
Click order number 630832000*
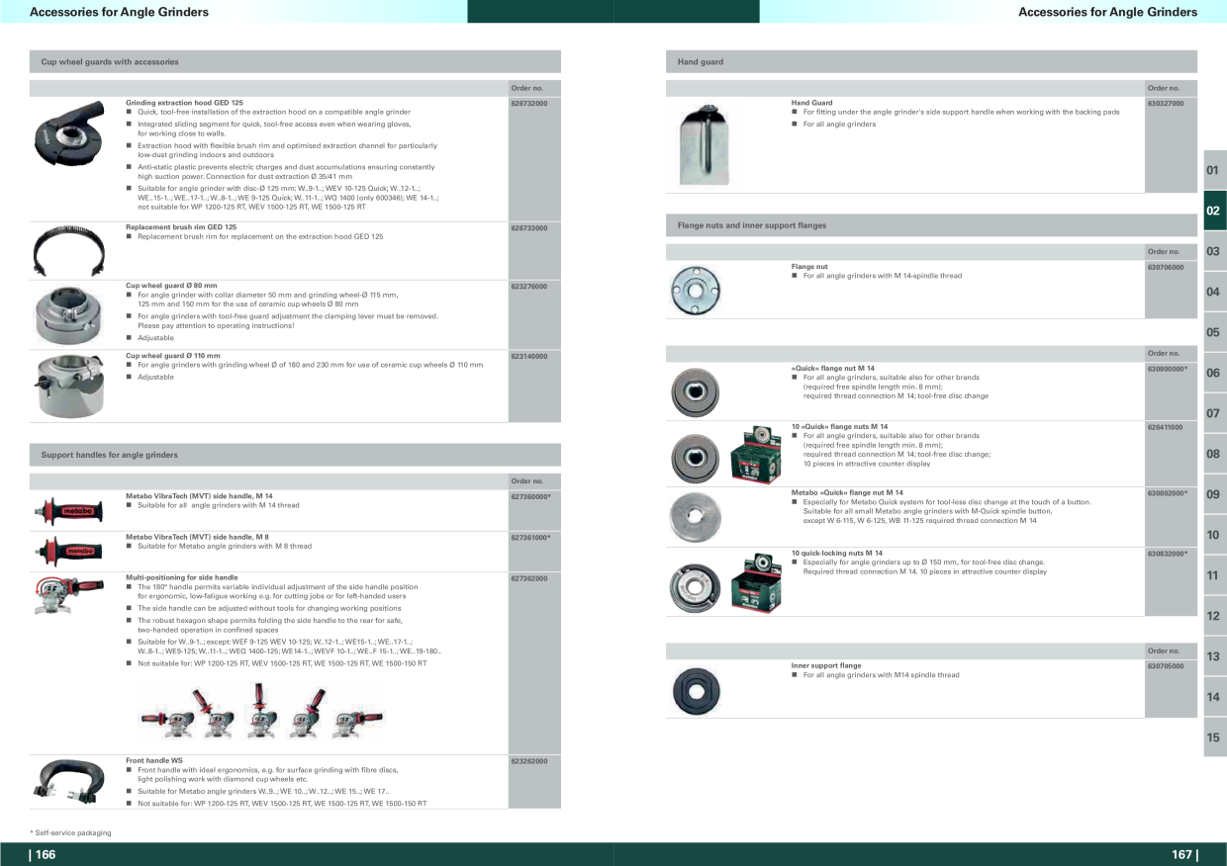click(1168, 554)
